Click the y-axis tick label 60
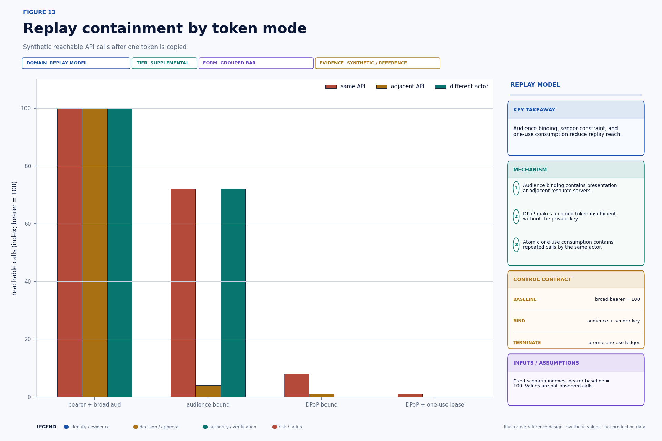The image size is (662, 441). point(28,224)
